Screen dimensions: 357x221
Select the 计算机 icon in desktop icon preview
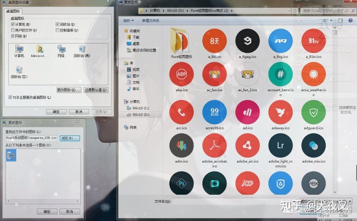point(19,51)
